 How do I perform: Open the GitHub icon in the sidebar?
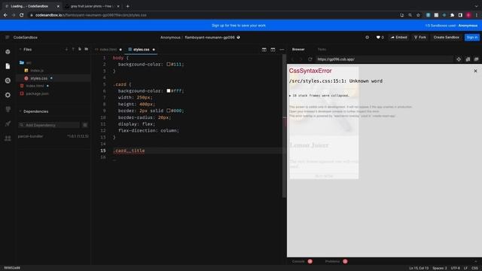point(8,109)
